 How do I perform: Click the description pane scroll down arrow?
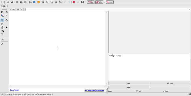click(x=106, y=91)
